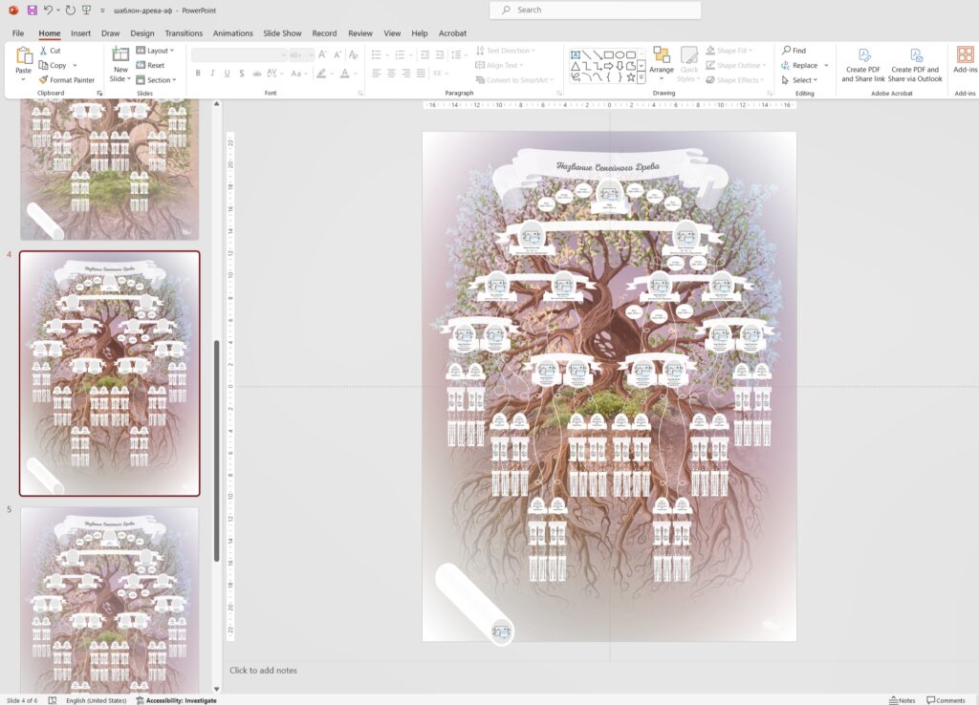This screenshot has height=705, width=979.
Task: Toggle the Notes pane in status bar
Action: click(x=902, y=700)
